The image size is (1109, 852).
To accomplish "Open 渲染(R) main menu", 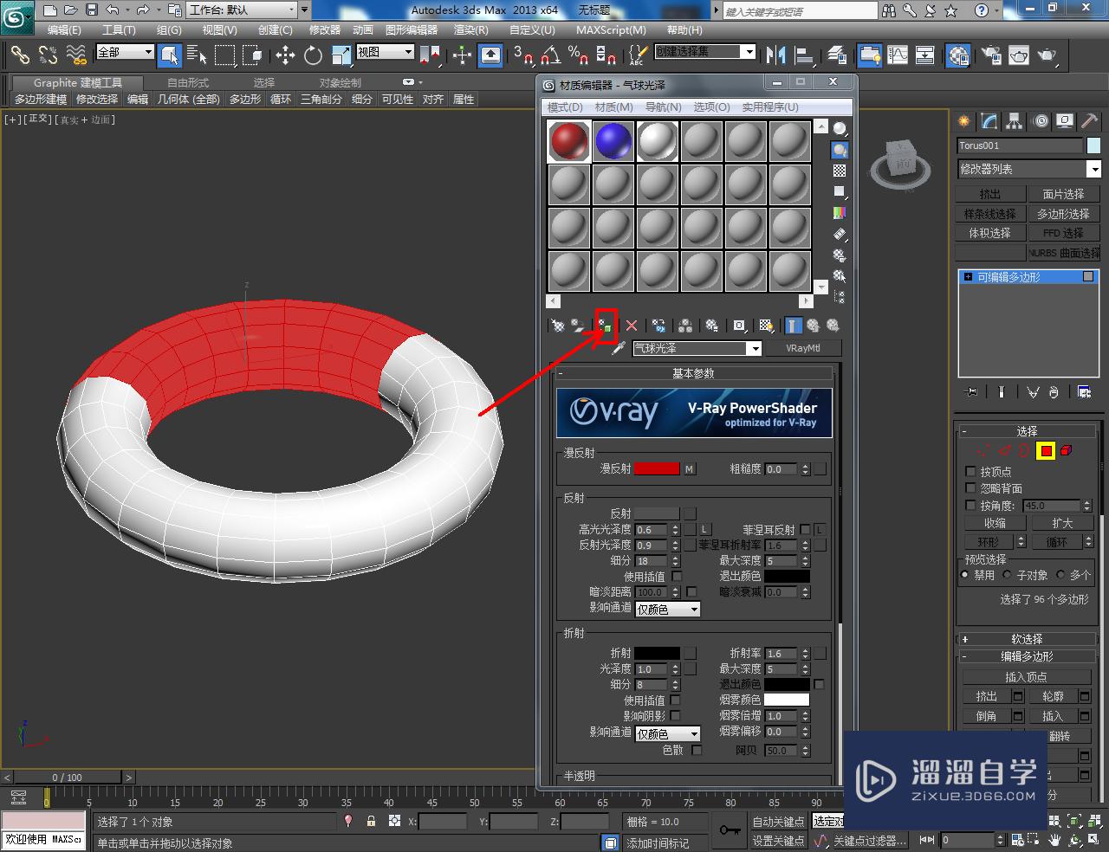I will pyautogui.click(x=472, y=29).
